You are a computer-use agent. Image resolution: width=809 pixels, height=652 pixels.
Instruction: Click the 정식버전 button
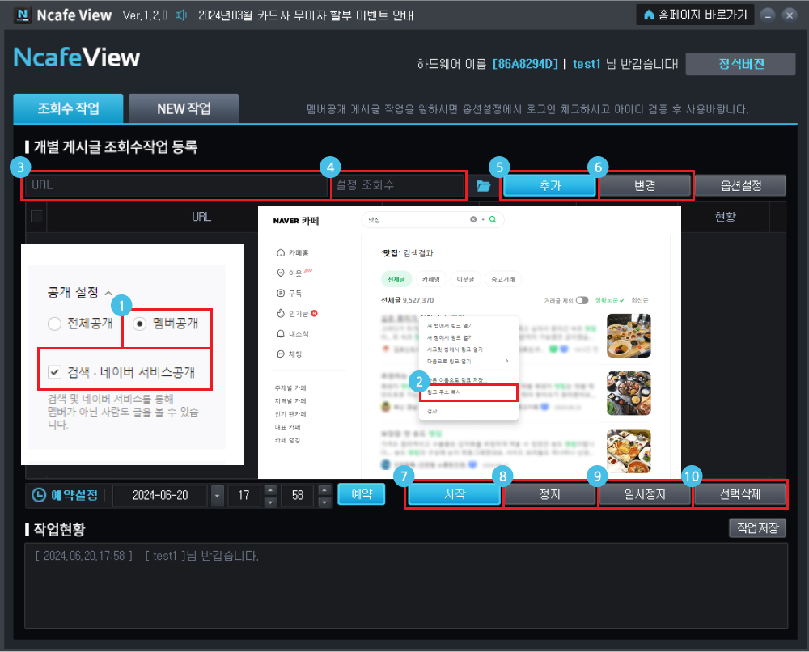coord(740,64)
